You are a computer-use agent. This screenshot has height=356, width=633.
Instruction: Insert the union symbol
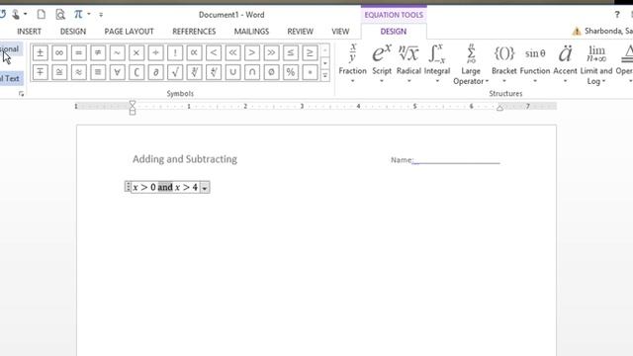[x=233, y=72]
